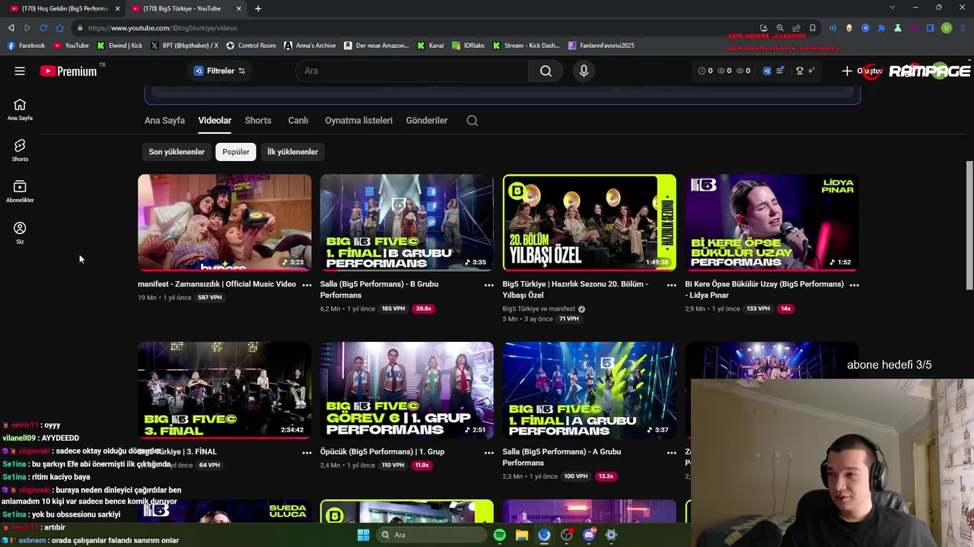
Task: Go to browser home page icon
Action: click(x=60, y=28)
